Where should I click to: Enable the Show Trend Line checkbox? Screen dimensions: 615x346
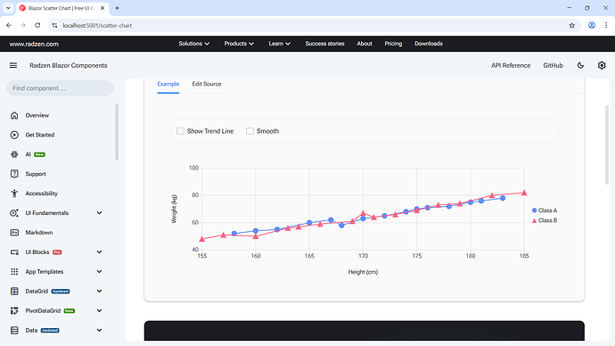tap(180, 131)
